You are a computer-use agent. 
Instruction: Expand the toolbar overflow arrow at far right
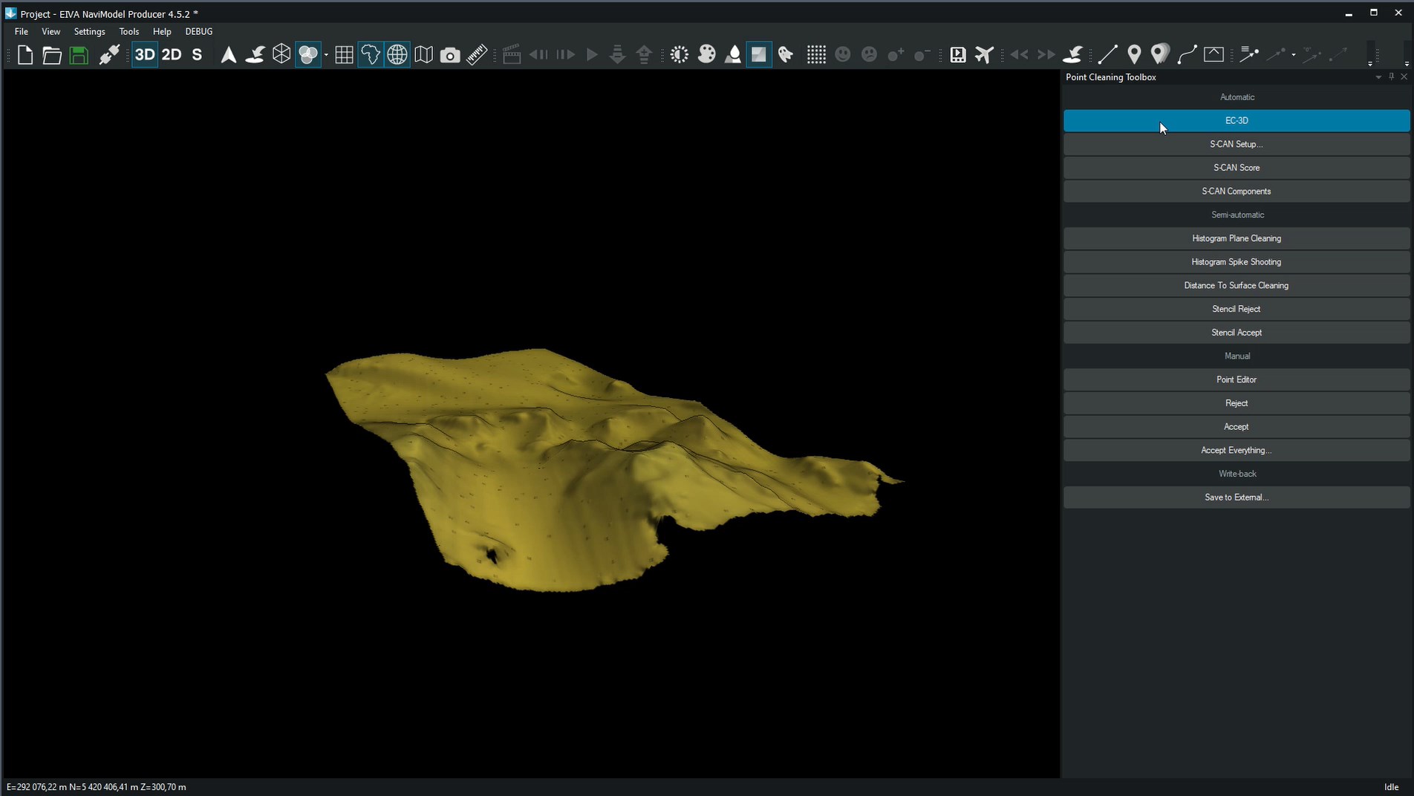(x=1407, y=64)
